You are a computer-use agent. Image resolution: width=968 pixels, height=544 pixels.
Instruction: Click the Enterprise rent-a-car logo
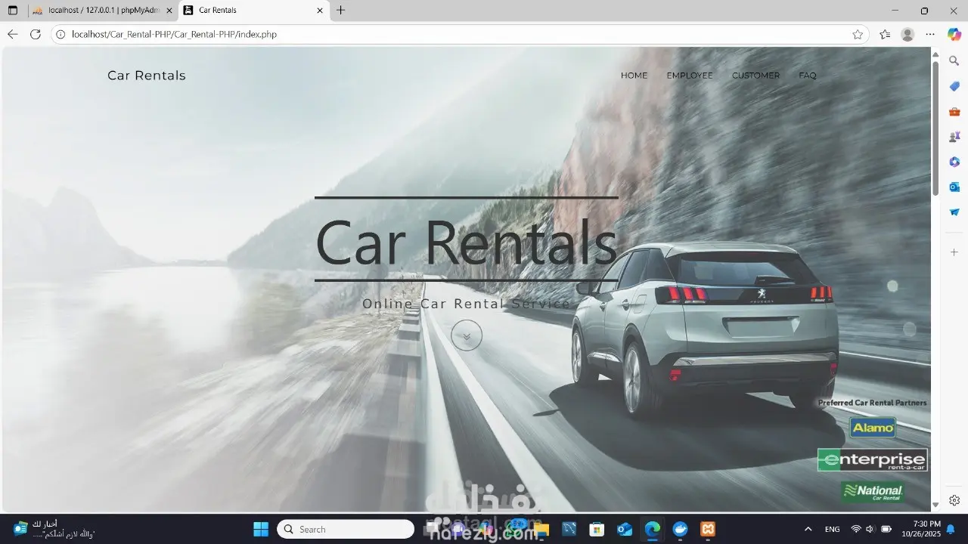click(x=873, y=459)
